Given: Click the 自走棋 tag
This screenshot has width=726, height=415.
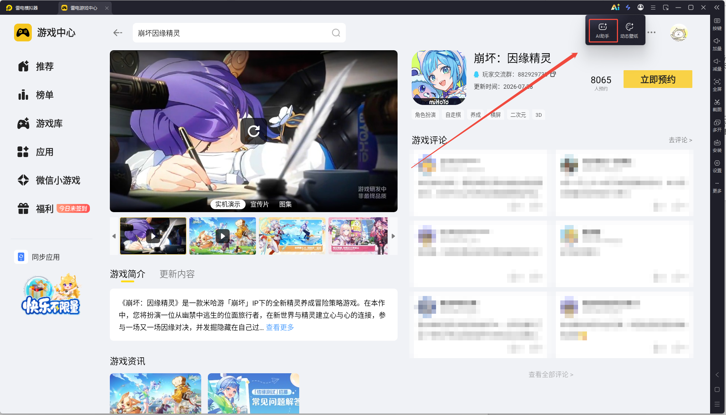Looking at the screenshot, I should [x=453, y=115].
